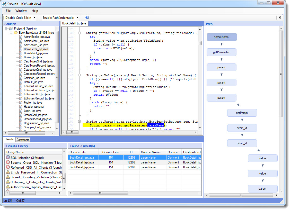Viewport: 291px width, 211px height.
Task: Click the code editor vertical scrollbar thumb
Action: point(200,43)
